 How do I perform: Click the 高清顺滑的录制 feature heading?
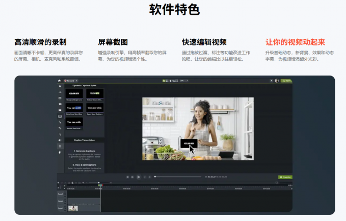click(40, 42)
